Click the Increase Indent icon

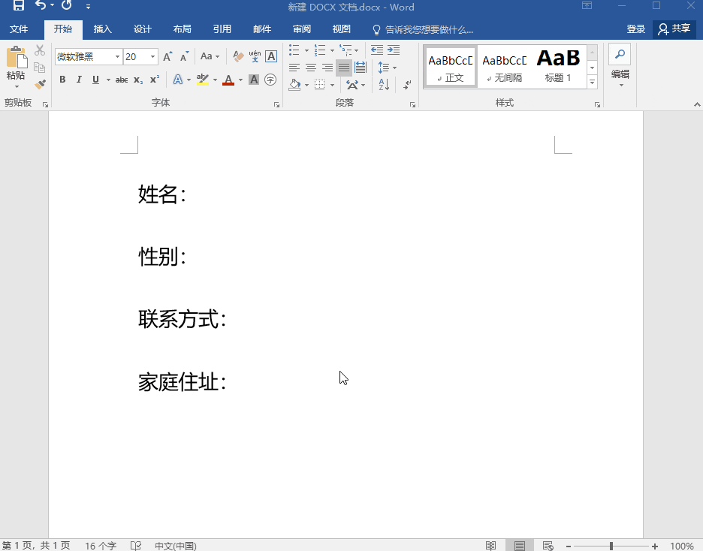click(394, 50)
